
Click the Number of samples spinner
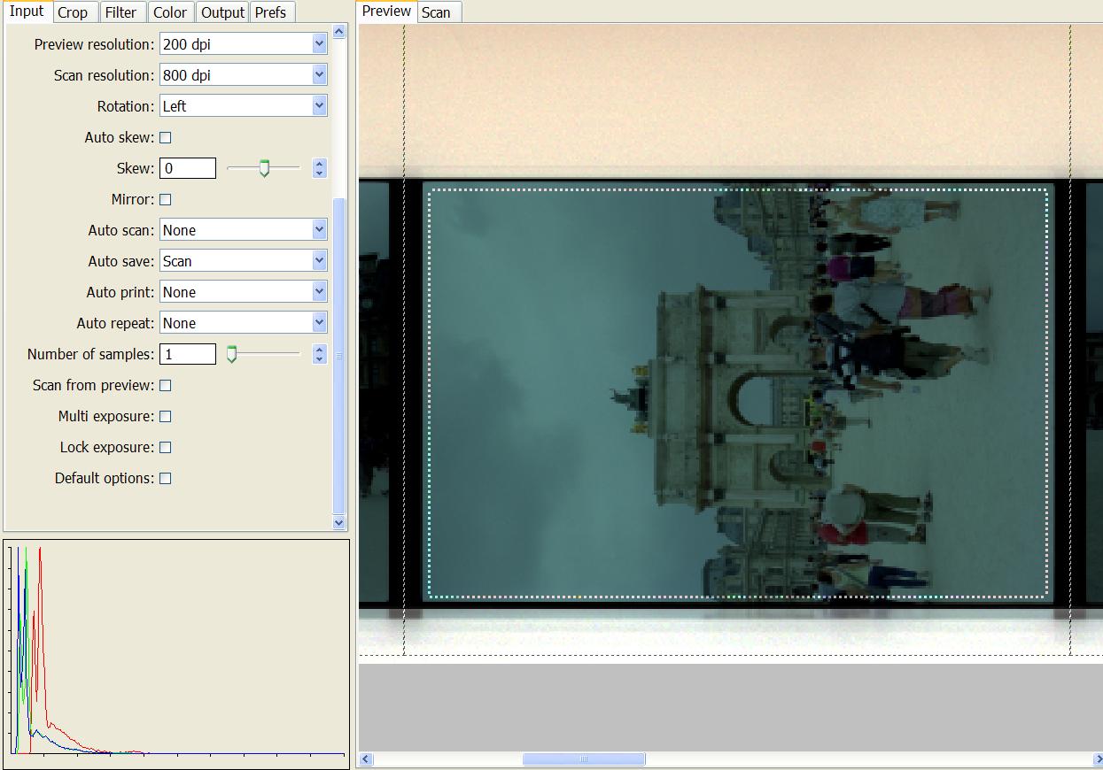[x=320, y=354]
